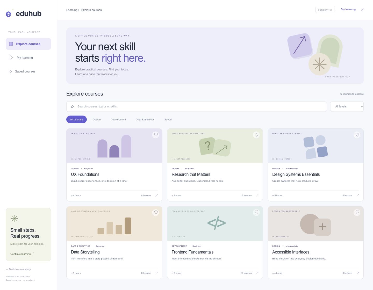The height and width of the screenshot is (290, 373).
Task: Open Explore courses in sidebar
Action: pyautogui.click(x=28, y=44)
